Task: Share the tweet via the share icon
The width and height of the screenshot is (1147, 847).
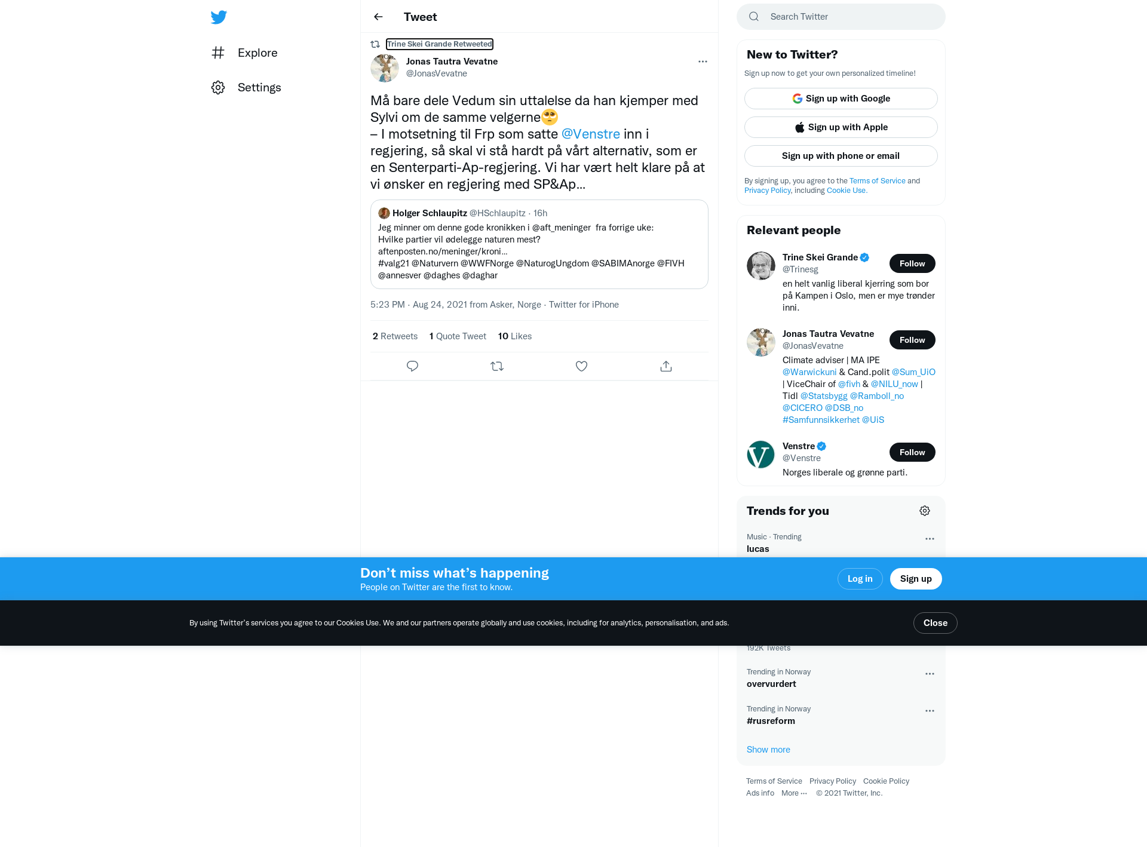Action: coord(666,366)
